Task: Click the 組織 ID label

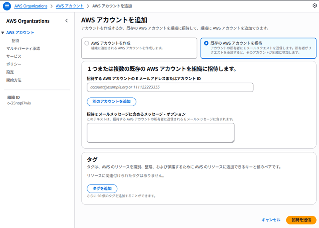Action: tap(14, 97)
